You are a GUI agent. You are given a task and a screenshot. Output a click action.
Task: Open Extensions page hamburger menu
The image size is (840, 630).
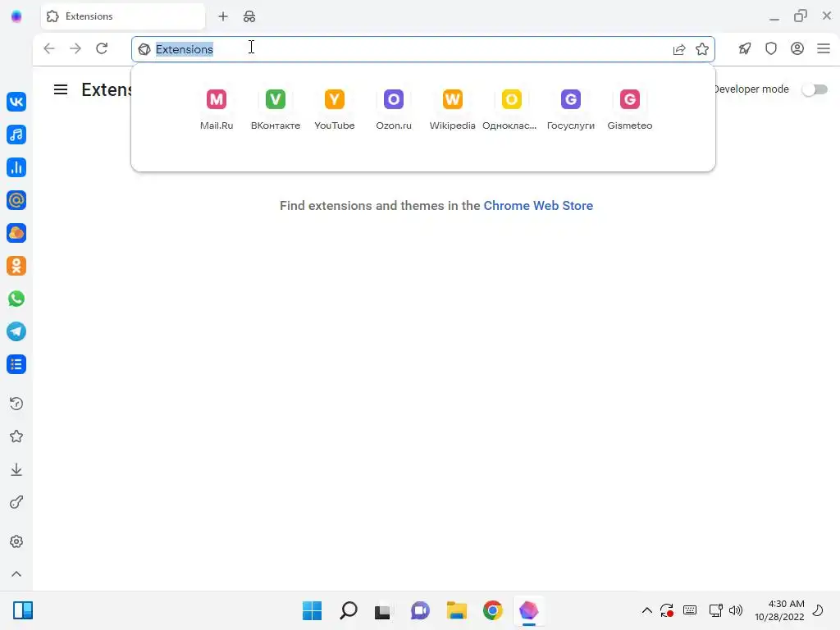tap(61, 89)
